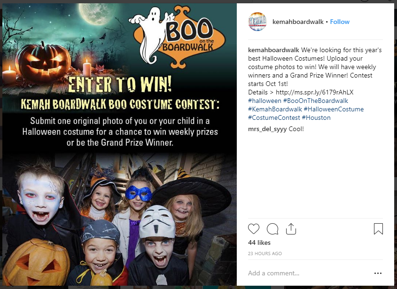This screenshot has height=289, width=397.
Task: Open comments via the speech bubble icon
Action: [x=272, y=229]
